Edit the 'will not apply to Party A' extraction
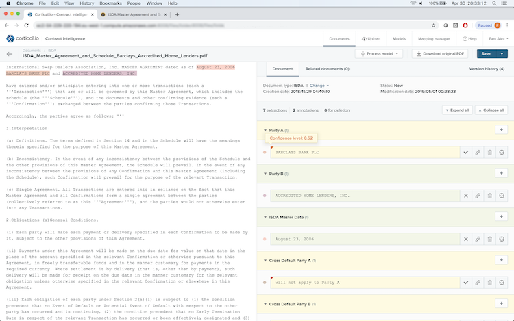This screenshot has height=321, width=514. 478,283
